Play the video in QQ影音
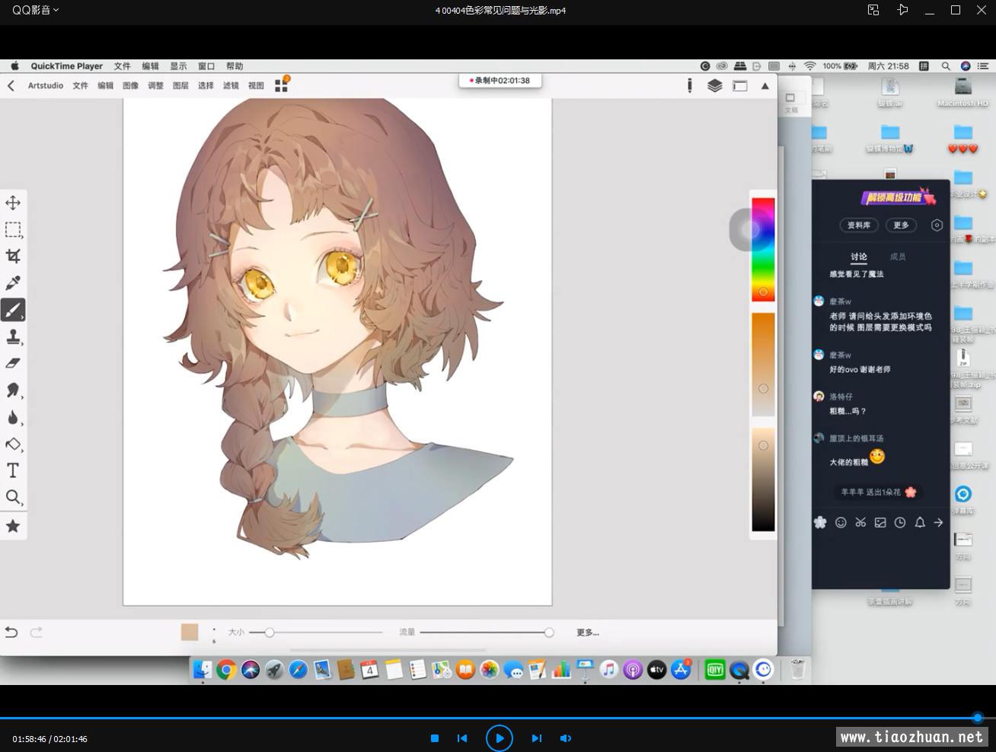The width and height of the screenshot is (996, 752). tap(500, 738)
